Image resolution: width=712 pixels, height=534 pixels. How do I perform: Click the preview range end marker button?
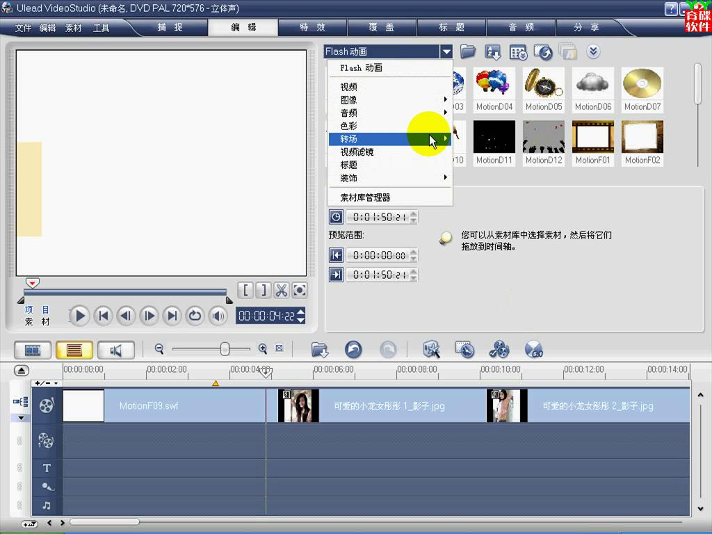pyautogui.click(x=336, y=275)
